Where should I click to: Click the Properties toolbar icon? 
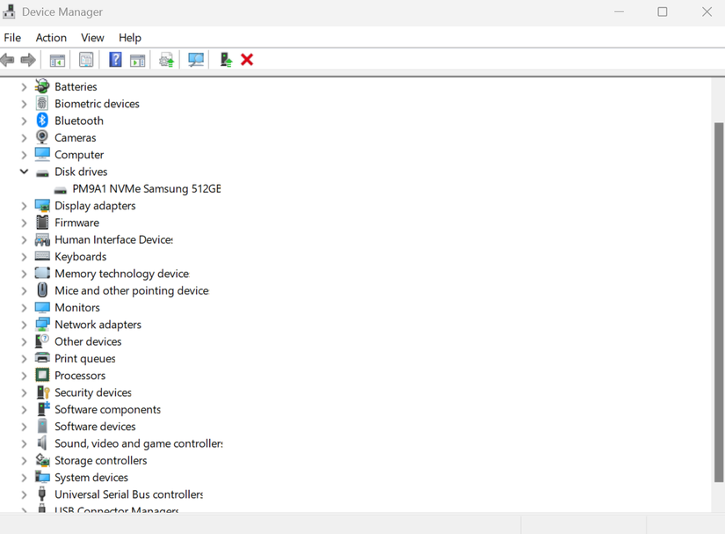pos(86,59)
